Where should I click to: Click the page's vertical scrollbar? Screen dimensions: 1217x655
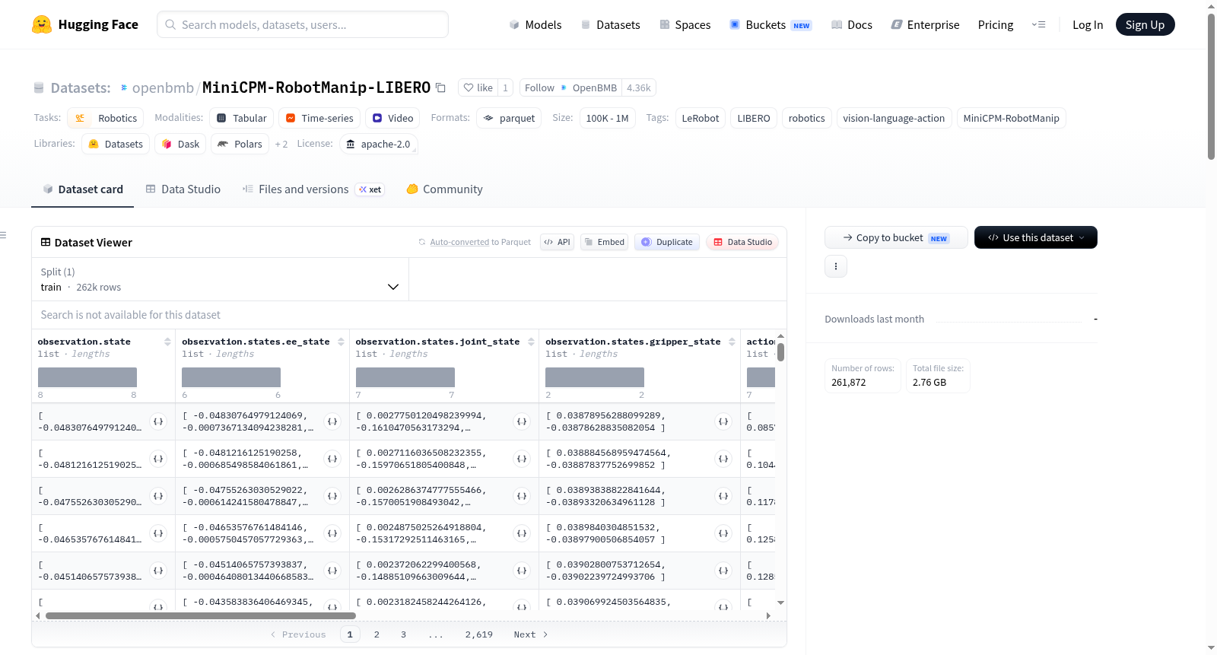pos(1211,86)
